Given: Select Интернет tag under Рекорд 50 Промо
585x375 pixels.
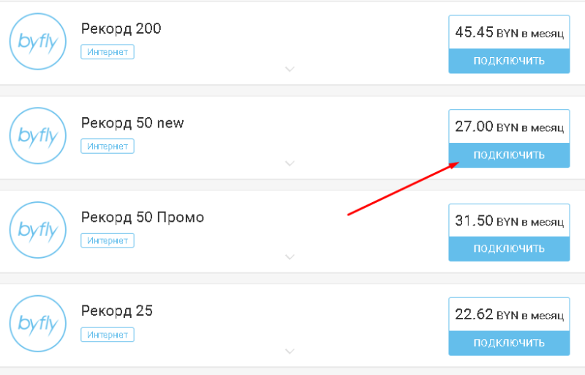Looking at the screenshot, I should 107,240.
